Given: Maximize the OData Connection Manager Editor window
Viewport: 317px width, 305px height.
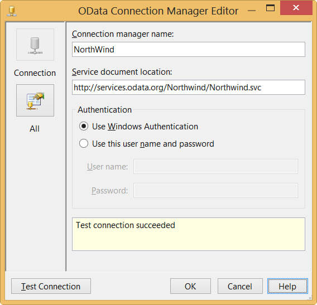Looking at the screenshot, I should click(270, 8).
